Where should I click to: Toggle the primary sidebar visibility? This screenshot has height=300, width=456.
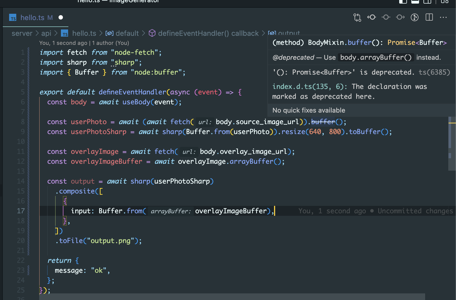coord(403,2)
